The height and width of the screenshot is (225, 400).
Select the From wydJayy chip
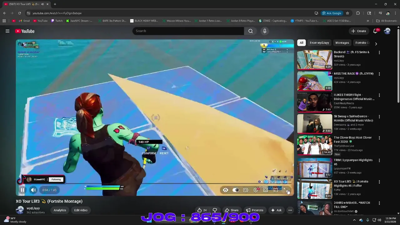pos(319,43)
